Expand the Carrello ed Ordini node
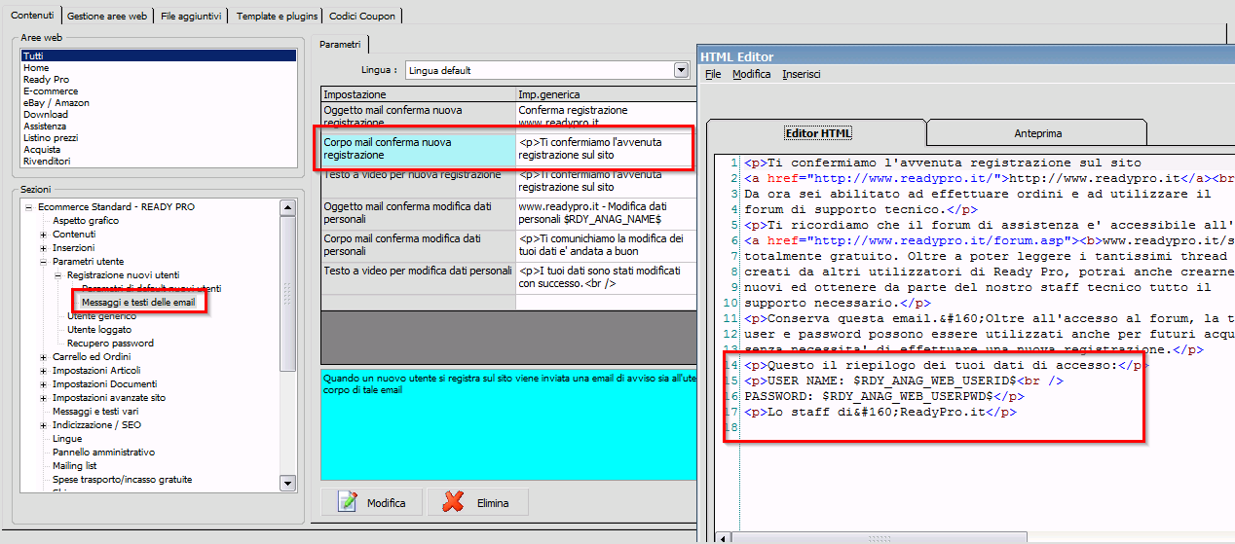Image resolution: width=1235 pixels, height=544 pixels. (43, 357)
